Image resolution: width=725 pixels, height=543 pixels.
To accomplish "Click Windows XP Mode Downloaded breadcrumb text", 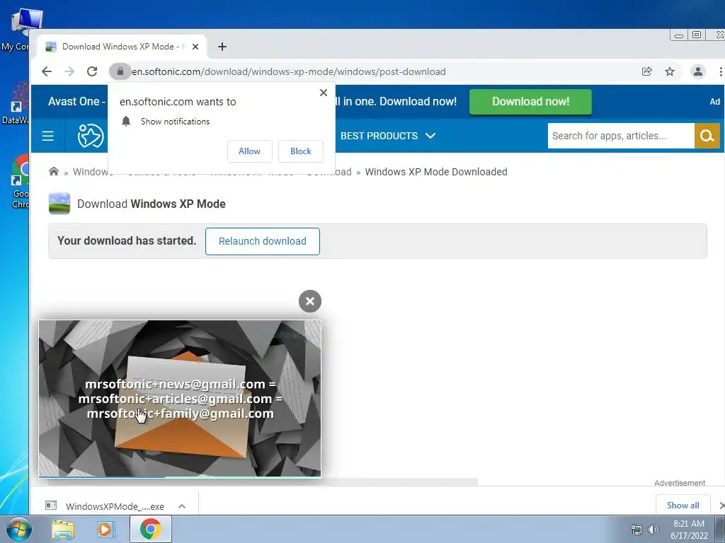I will (x=436, y=172).
